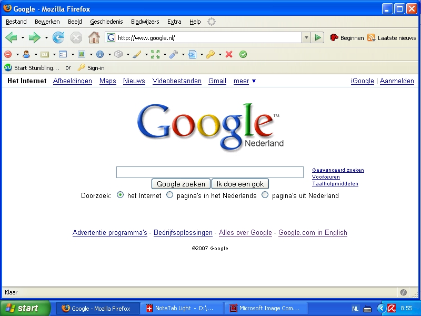The width and height of the screenshot is (421, 316).
Task: Reload the page with the blue refresh icon
Action: tap(58, 37)
